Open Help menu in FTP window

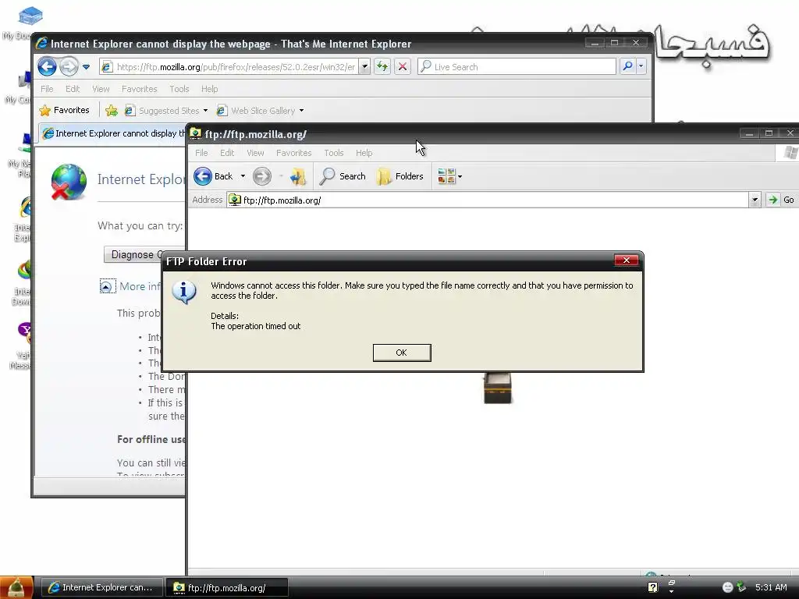pyautogui.click(x=364, y=153)
